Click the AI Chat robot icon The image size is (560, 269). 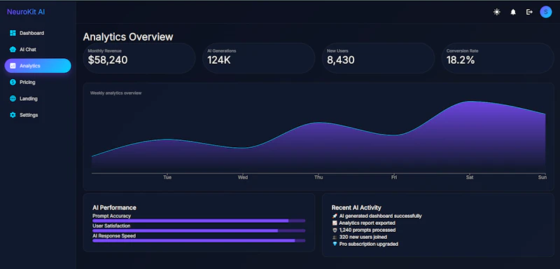(13, 50)
